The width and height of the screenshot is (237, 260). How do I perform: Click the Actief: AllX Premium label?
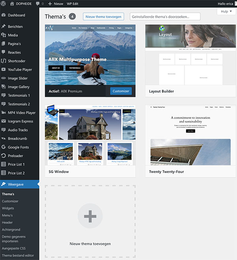65,91
